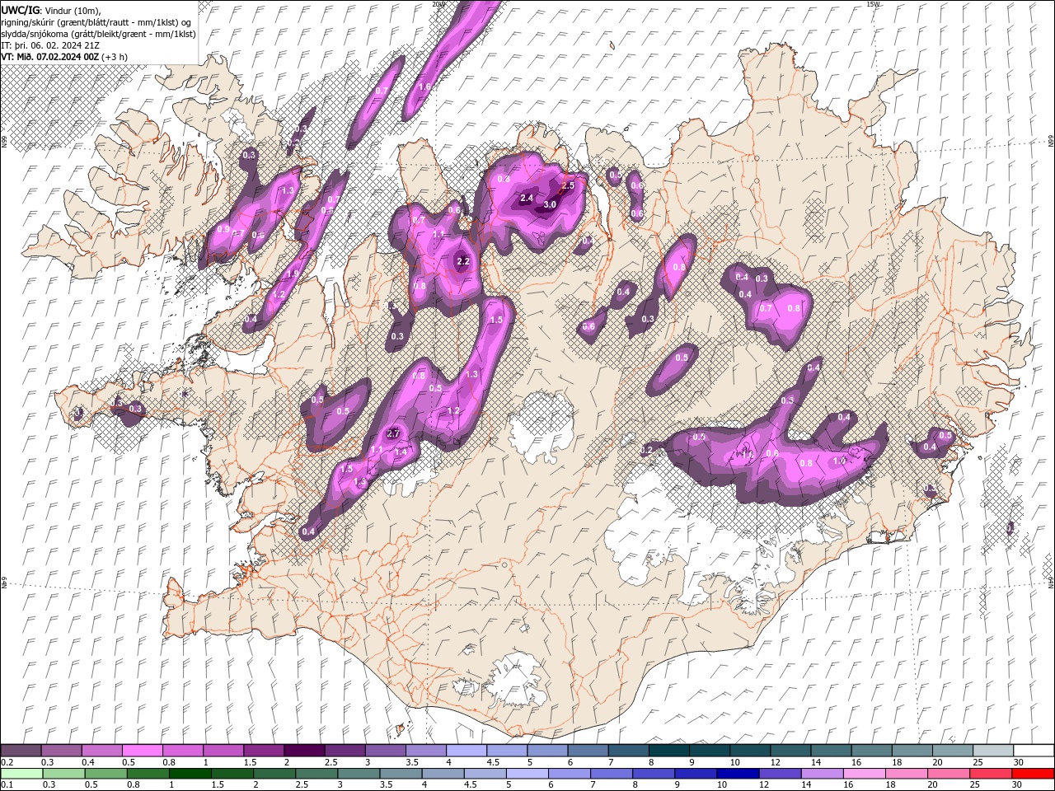Image resolution: width=1055 pixels, height=791 pixels.
Task: Select the palest green 0.1 rain legend swatch
Action: [x=21, y=774]
